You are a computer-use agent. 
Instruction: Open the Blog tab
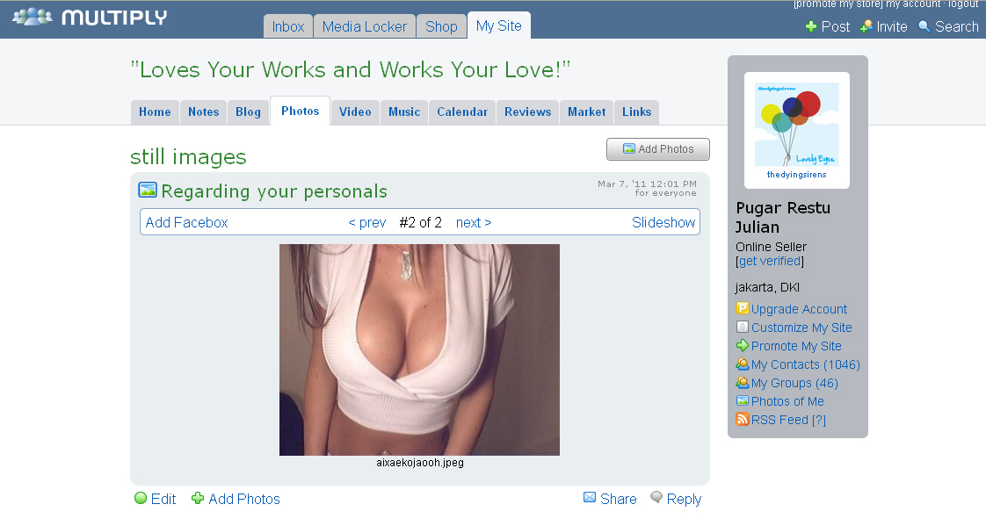tap(248, 112)
